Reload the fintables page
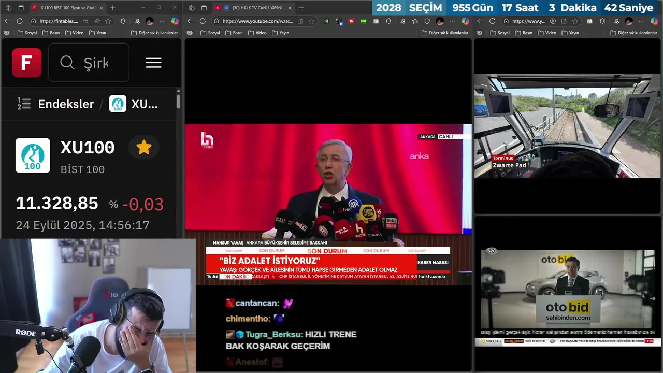This screenshot has width=663, height=373. pos(20,21)
